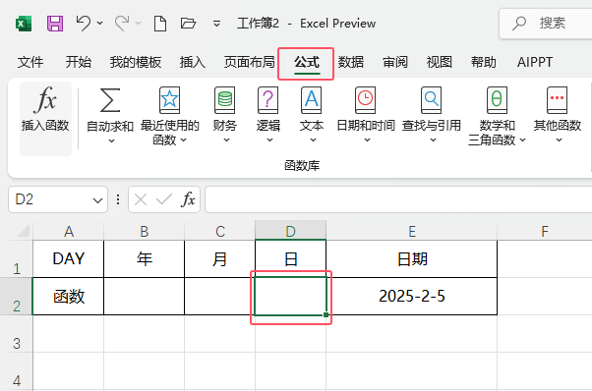Click the cell labeled 年
This screenshot has height=391, width=592.
(x=145, y=259)
